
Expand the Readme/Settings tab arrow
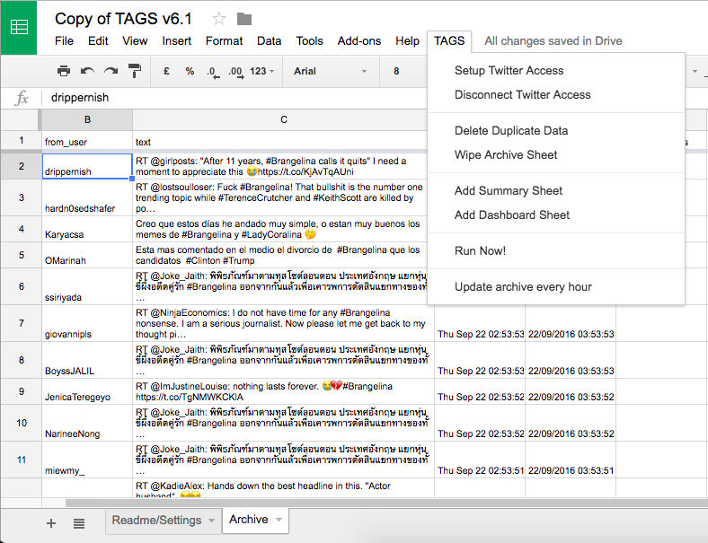point(211,520)
